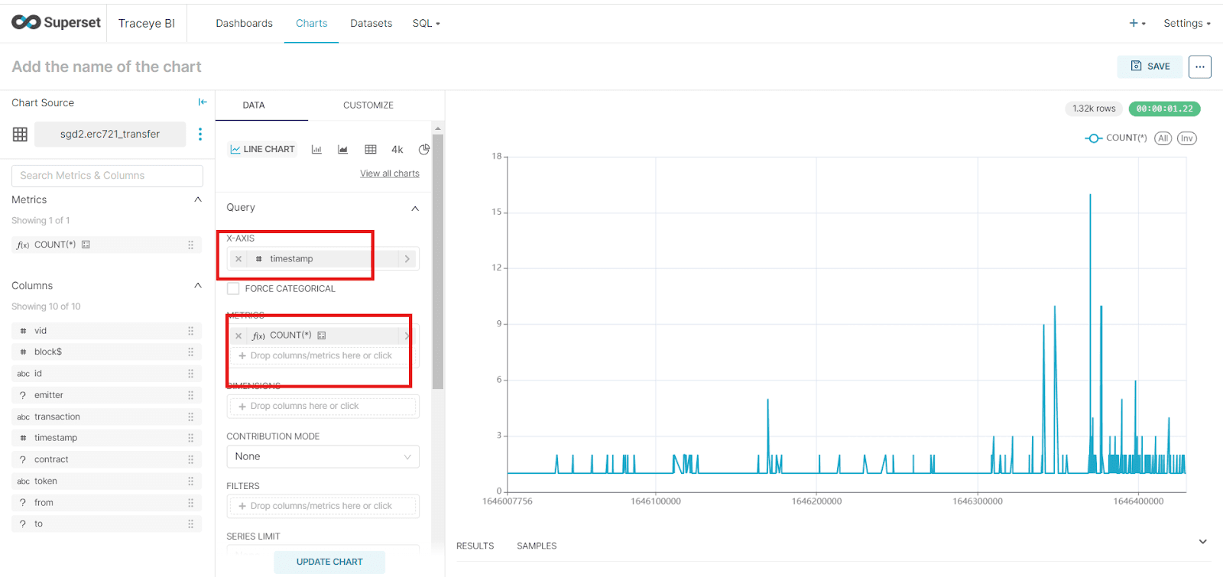Image resolution: width=1223 pixels, height=577 pixels.
Task: Click certified icon beside COUNT(*) metric in list
Action: [x=86, y=245]
